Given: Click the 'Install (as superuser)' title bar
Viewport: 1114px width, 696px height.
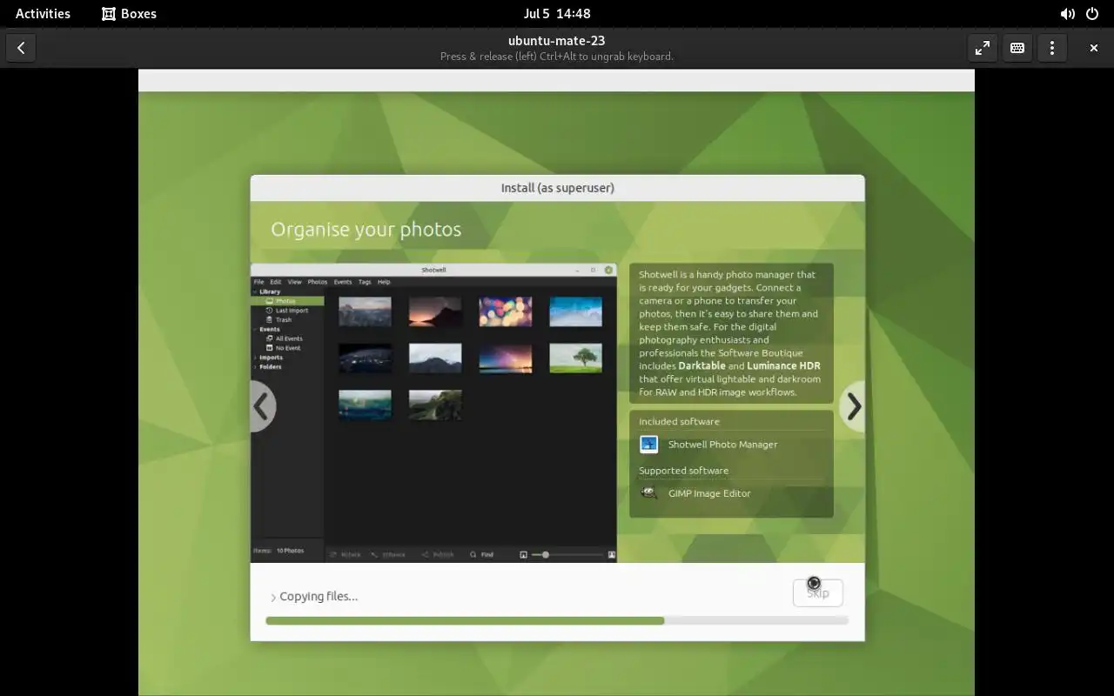Looking at the screenshot, I should [558, 188].
